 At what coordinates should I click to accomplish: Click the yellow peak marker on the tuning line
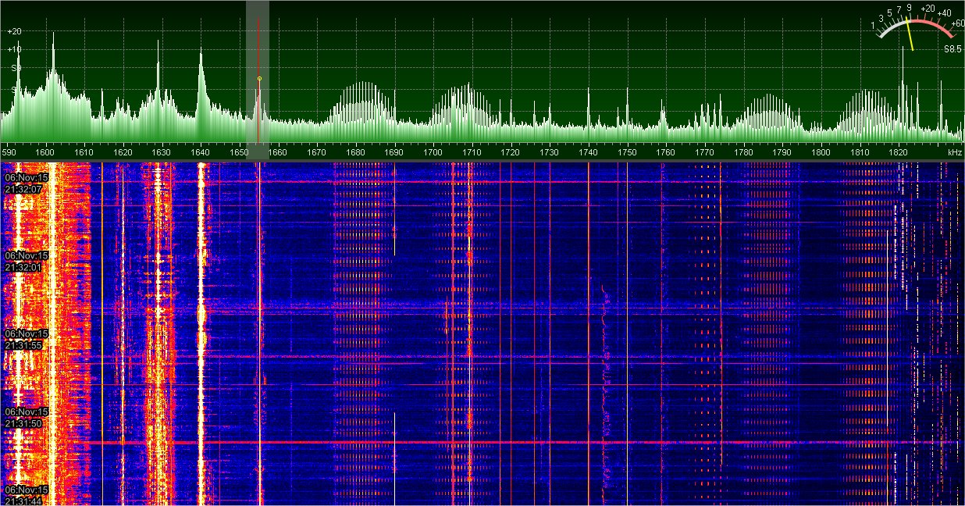[259, 79]
